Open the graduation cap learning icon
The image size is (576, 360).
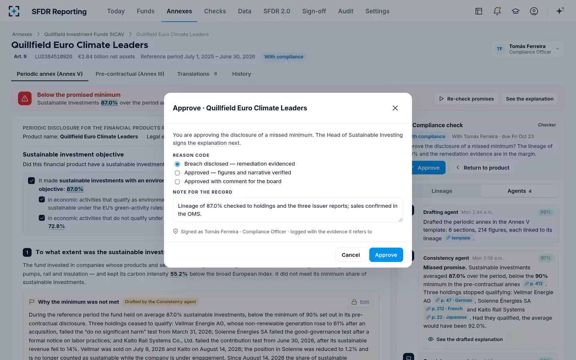[516, 11]
